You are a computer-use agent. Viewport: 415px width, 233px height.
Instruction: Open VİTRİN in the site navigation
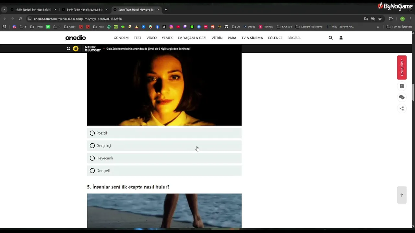(x=217, y=38)
